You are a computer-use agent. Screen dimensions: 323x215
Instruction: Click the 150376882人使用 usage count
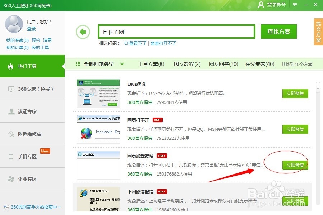tap(174, 174)
